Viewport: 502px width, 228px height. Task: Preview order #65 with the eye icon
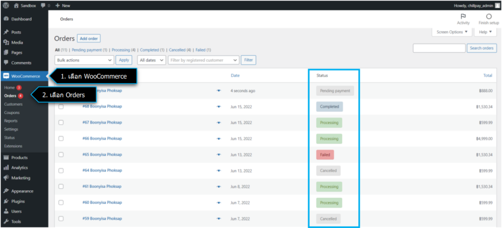[219, 155]
